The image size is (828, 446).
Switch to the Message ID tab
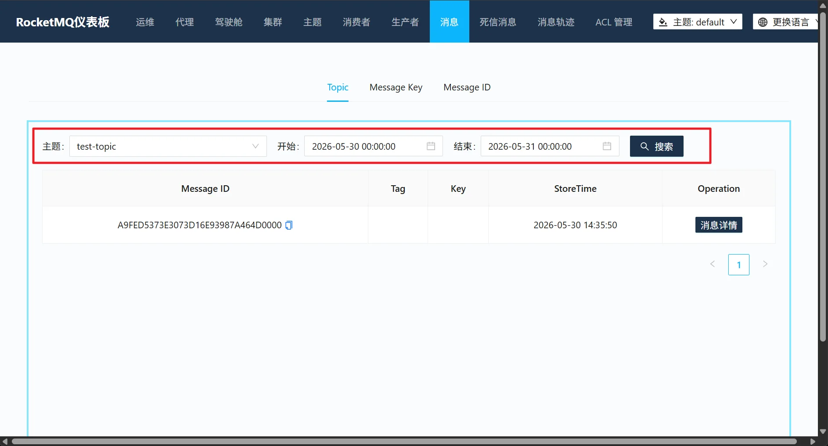pyautogui.click(x=467, y=87)
